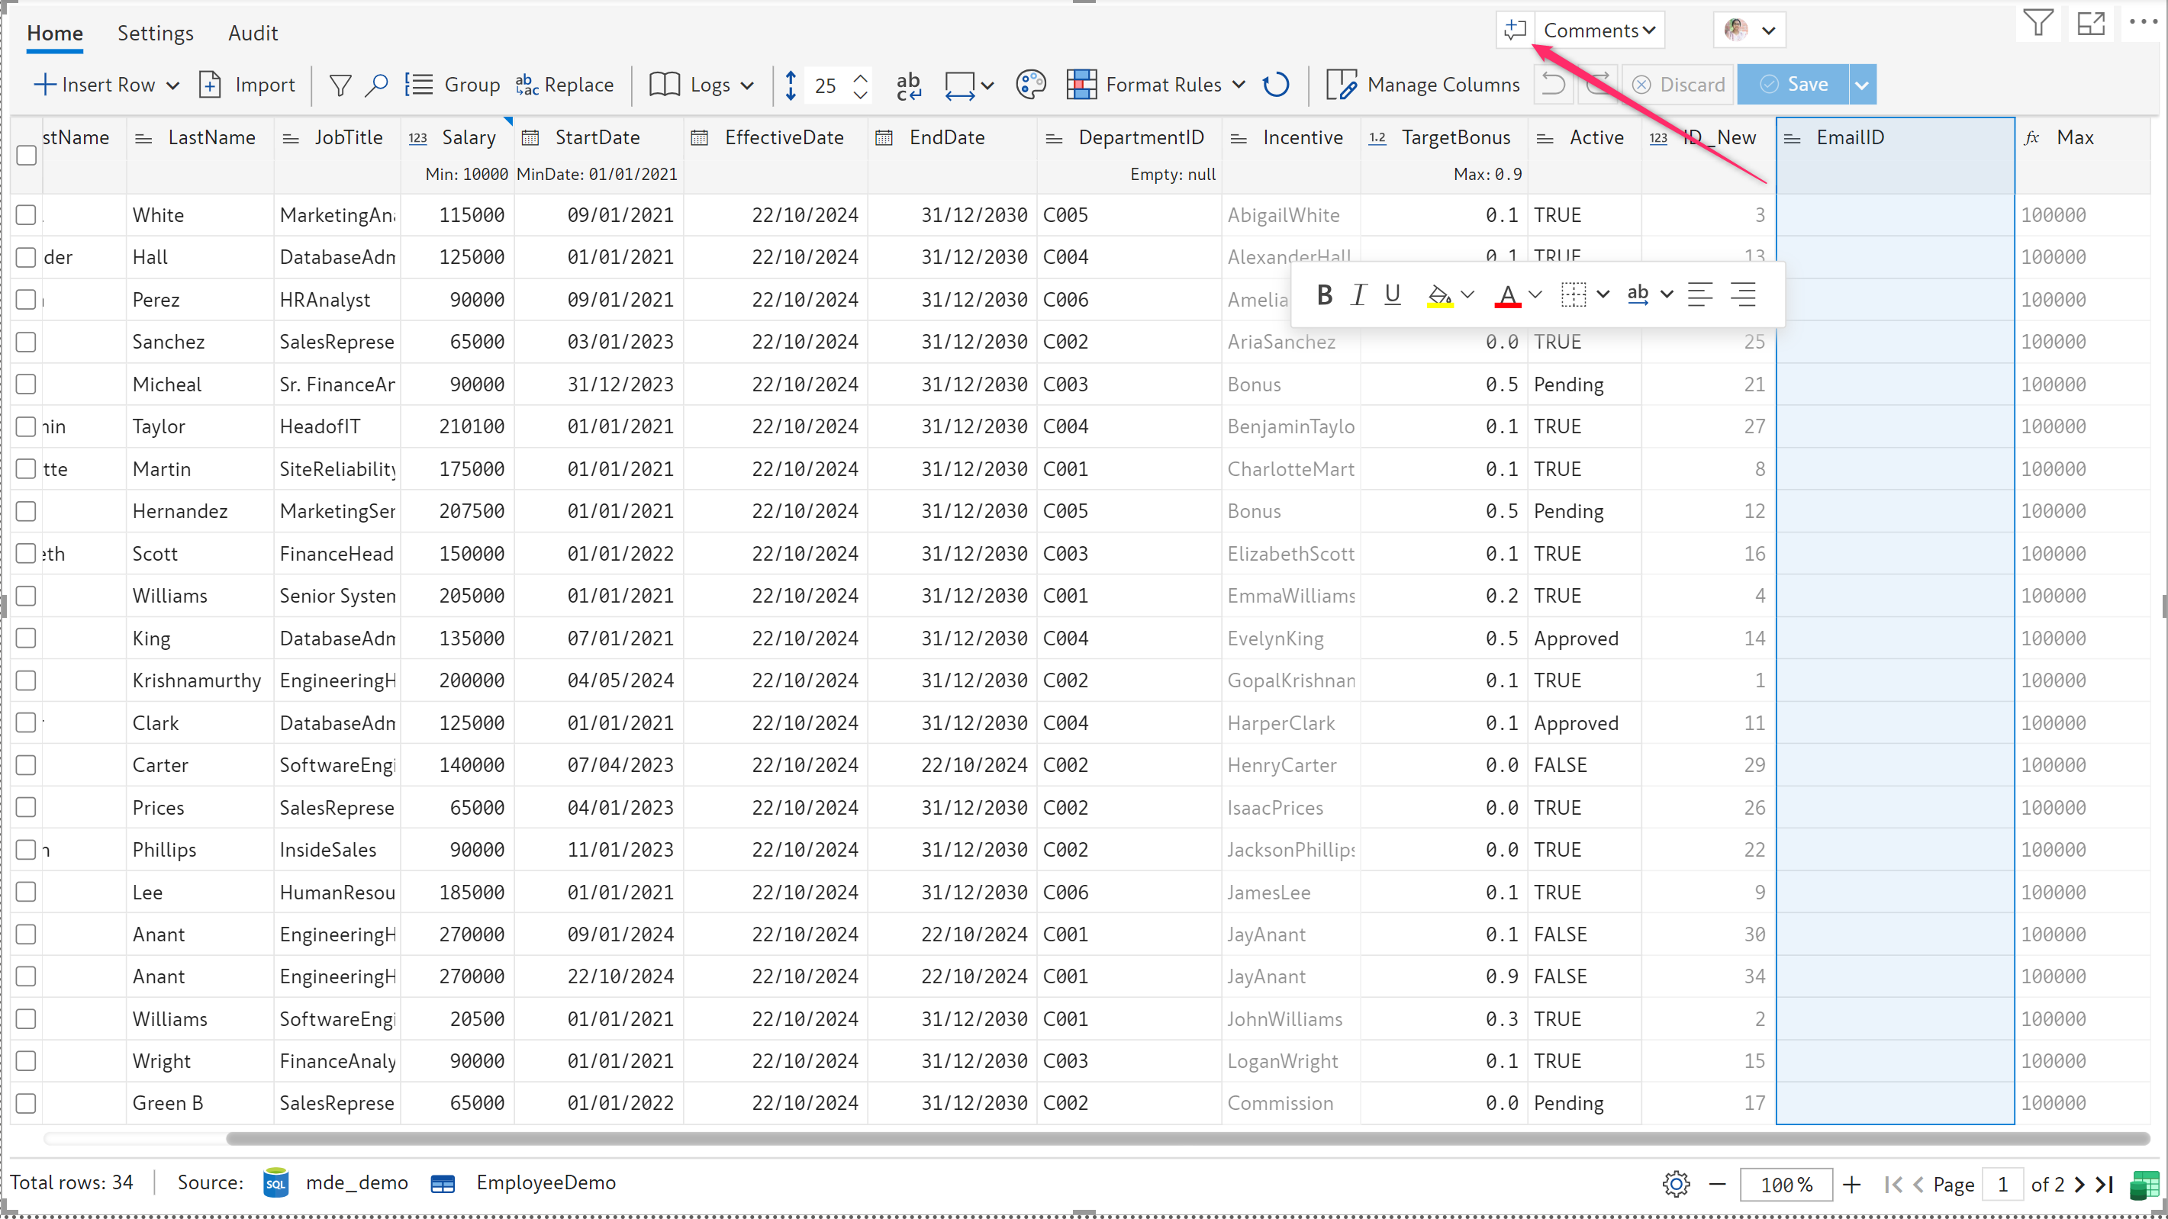Expand the Comments dropdown
The height and width of the screenshot is (1219, 2168).
[1599, 31]
